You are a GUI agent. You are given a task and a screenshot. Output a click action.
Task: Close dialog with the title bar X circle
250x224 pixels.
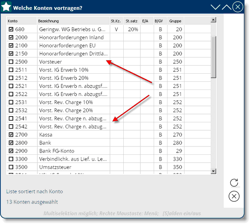tap(238, 7)
